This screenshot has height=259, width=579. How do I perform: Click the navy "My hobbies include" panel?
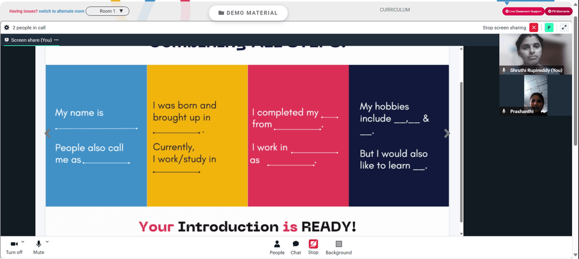pyautogui.click(x=399, y=135)
